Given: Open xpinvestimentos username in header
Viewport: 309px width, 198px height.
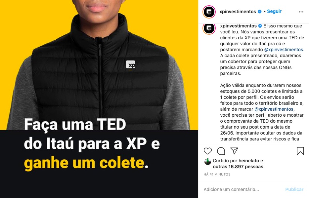Looking at the screenshot, I should point(238,12).
